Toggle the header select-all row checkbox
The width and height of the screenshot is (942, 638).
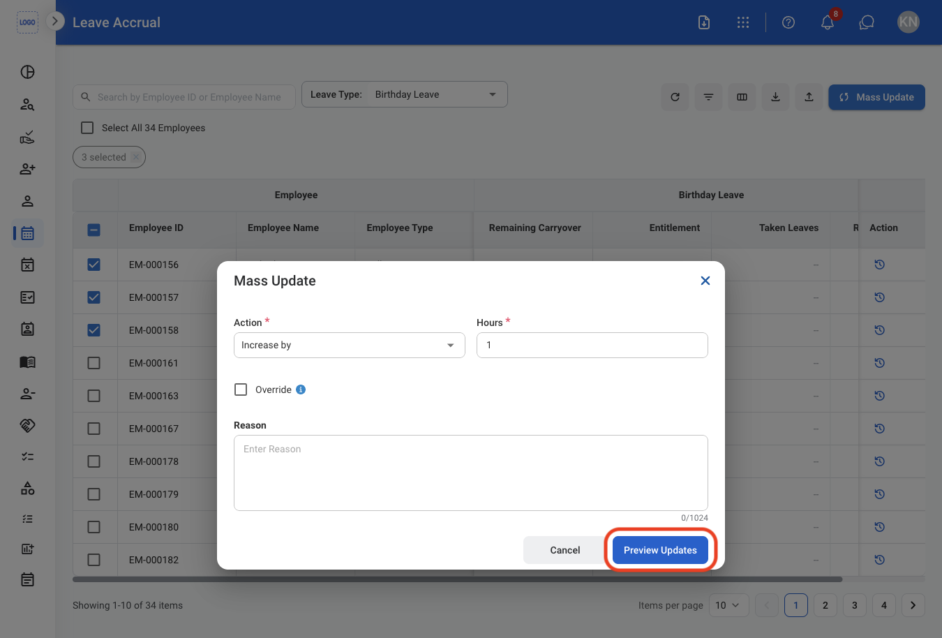94,230
